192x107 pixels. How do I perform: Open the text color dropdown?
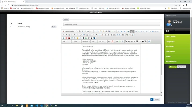click(x=109, y=41)
